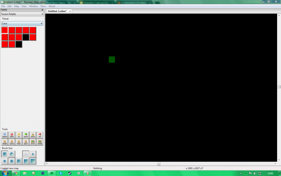281x176 pixels.
Task: Click the 'Created new map' status text
Action: click(x=10, y=168)
